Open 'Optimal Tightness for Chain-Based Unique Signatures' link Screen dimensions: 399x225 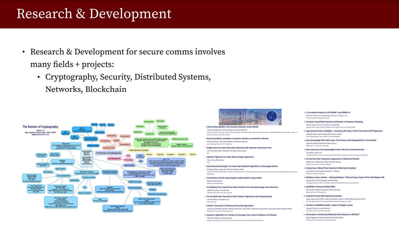click(230, 157)
